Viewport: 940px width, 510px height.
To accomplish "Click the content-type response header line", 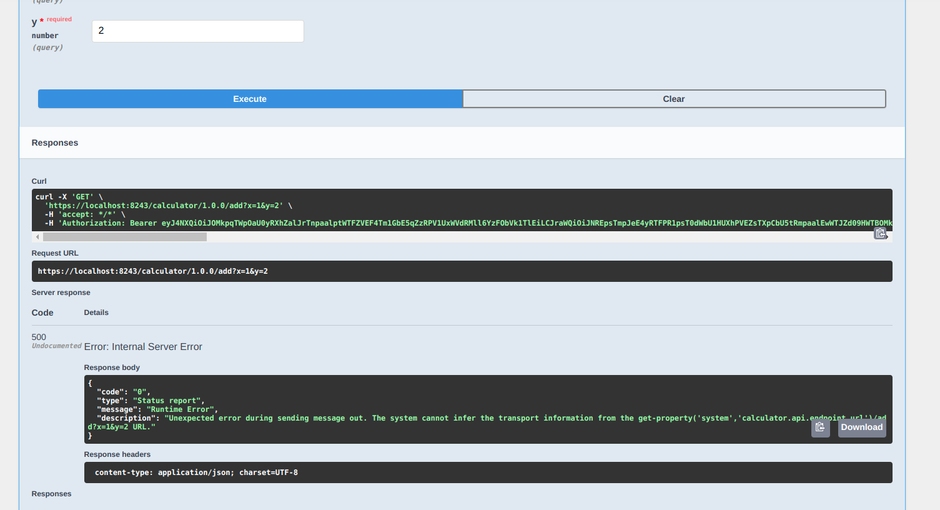I will point(196,472).
